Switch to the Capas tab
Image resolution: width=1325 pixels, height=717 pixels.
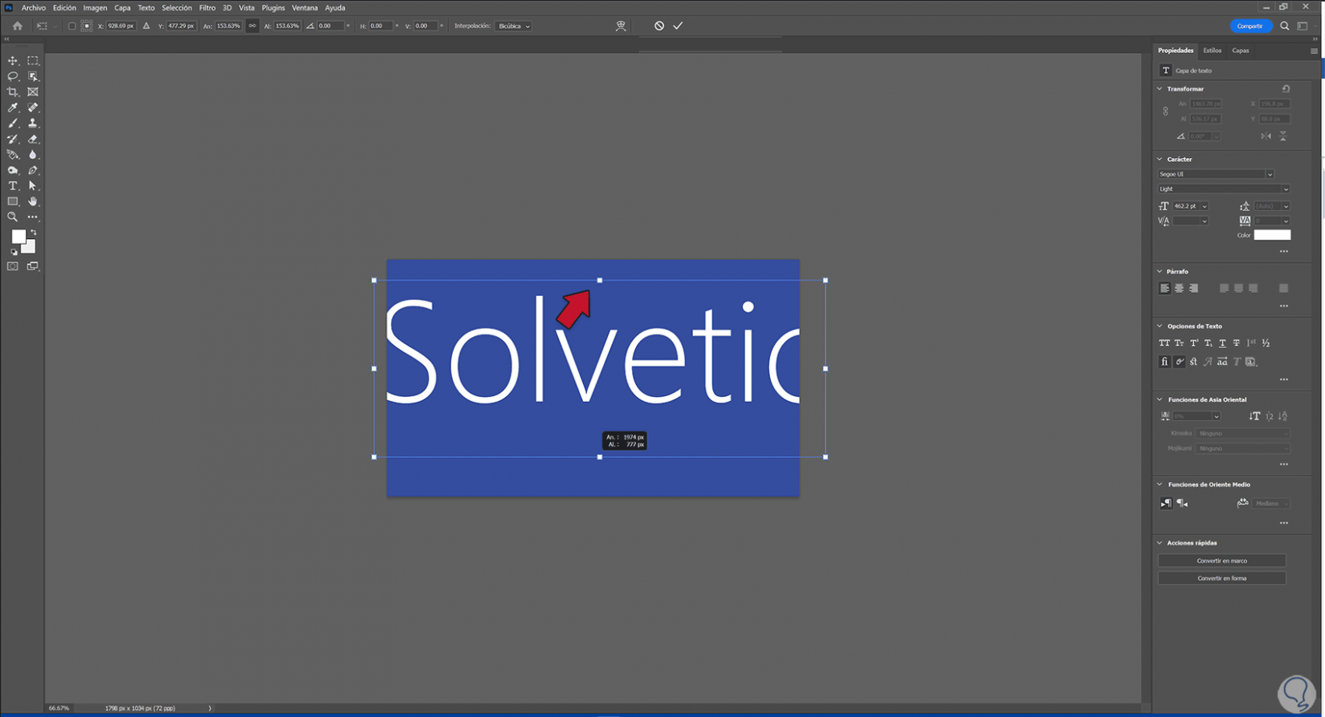1240,51
